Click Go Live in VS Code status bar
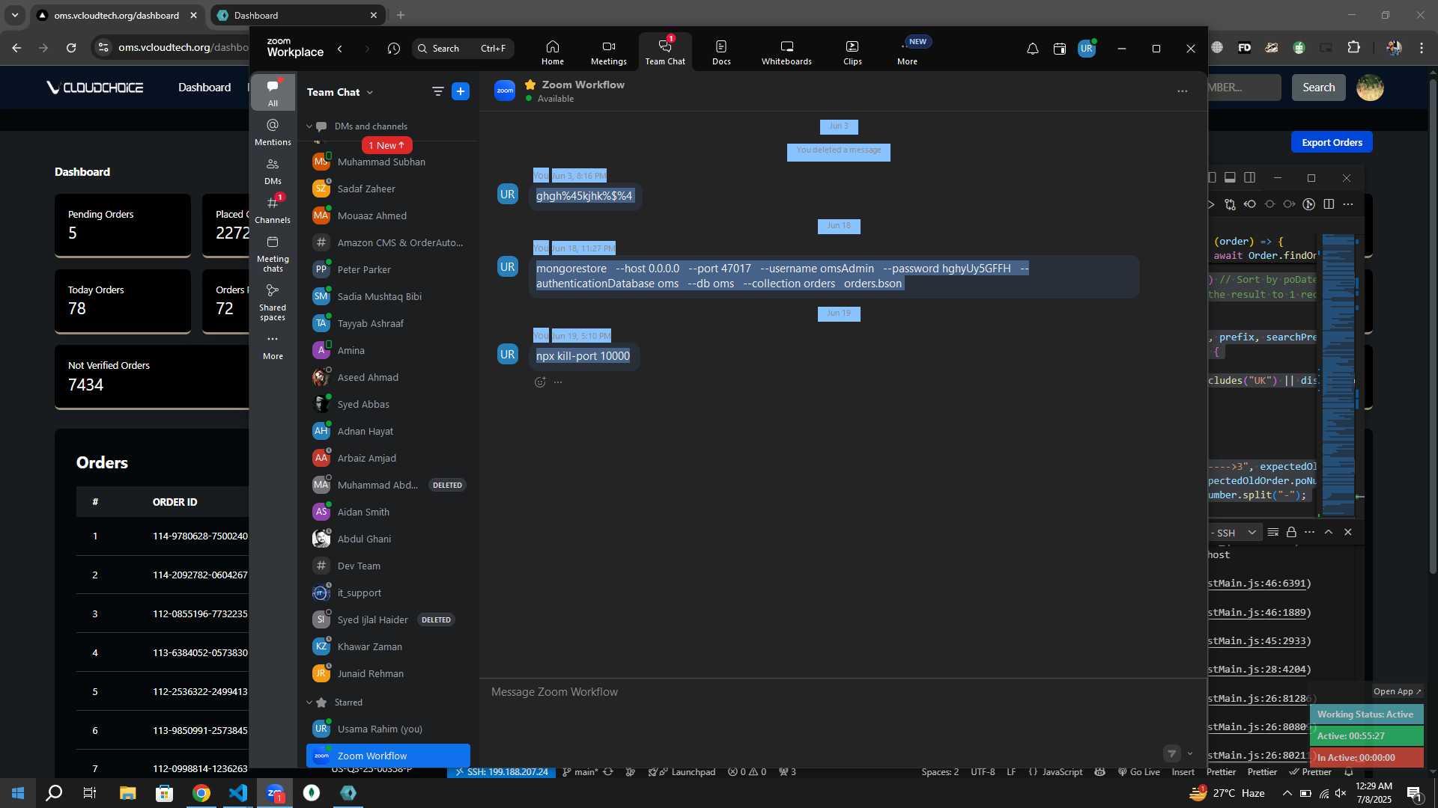 pyautogui.click(x=1138, y=772)
